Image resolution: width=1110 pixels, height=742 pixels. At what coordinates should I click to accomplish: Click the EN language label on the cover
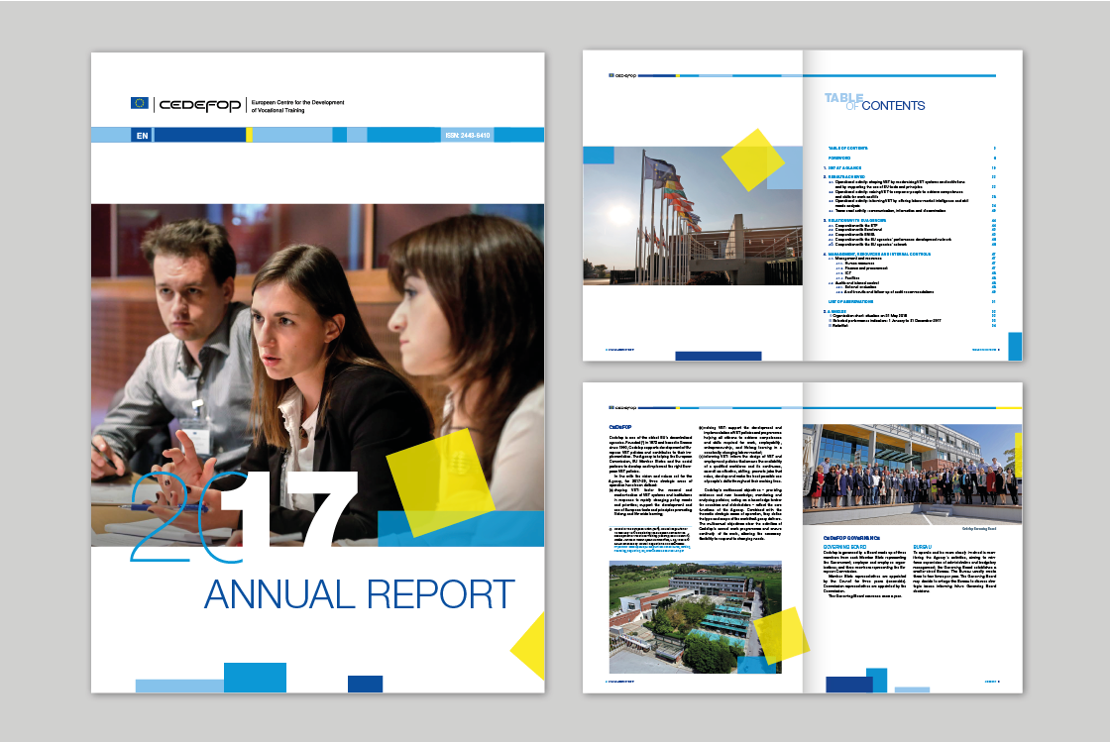coord(143,135)
